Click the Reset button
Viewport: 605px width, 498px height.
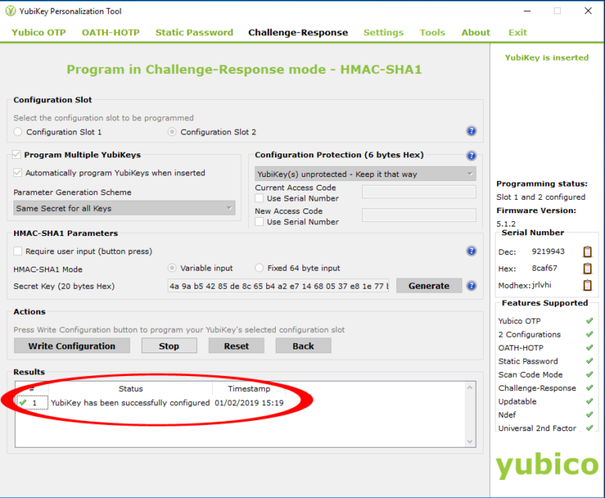click(x=236, y=345)
